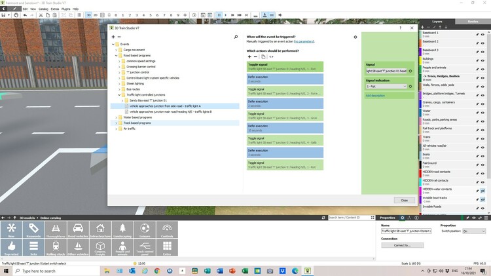Open the People and animals catalog tile
Image resolution: width=491 pixels, height=276 pixels.
click(x=122, y=247)
